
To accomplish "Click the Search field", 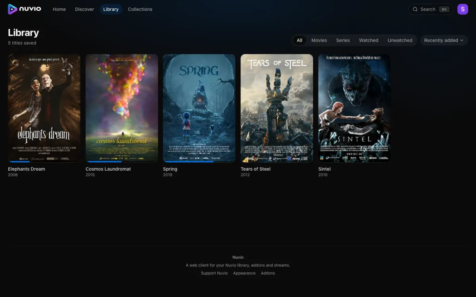I will tap(430, 9).
